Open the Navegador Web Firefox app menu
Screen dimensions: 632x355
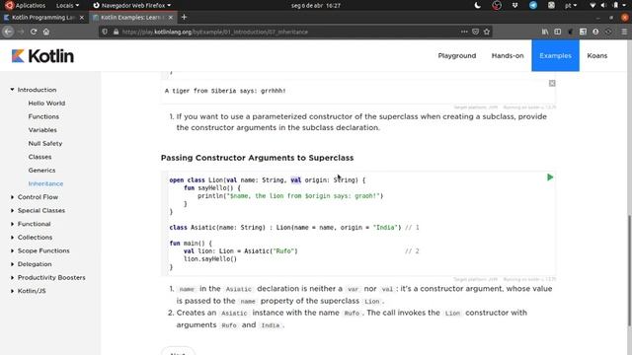tap(131, 5)
